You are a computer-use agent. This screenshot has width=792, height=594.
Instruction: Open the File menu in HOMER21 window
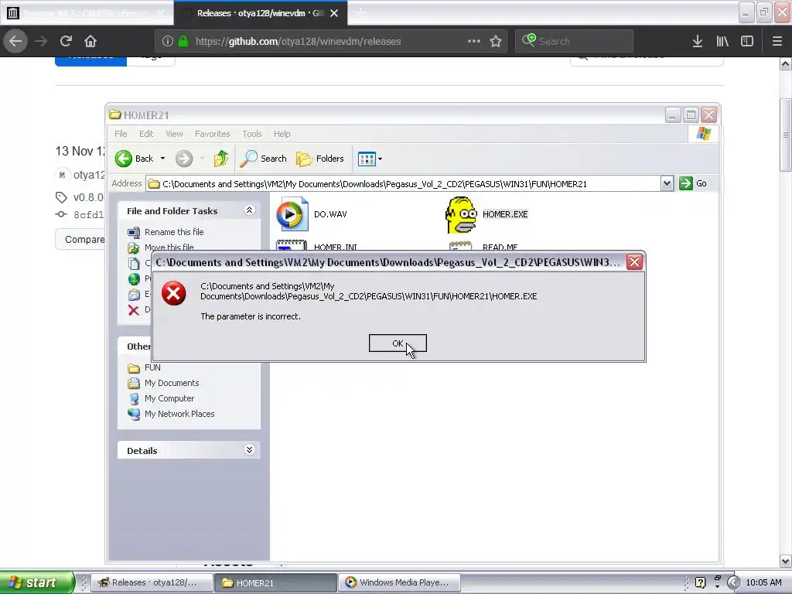tap(121, 134)
